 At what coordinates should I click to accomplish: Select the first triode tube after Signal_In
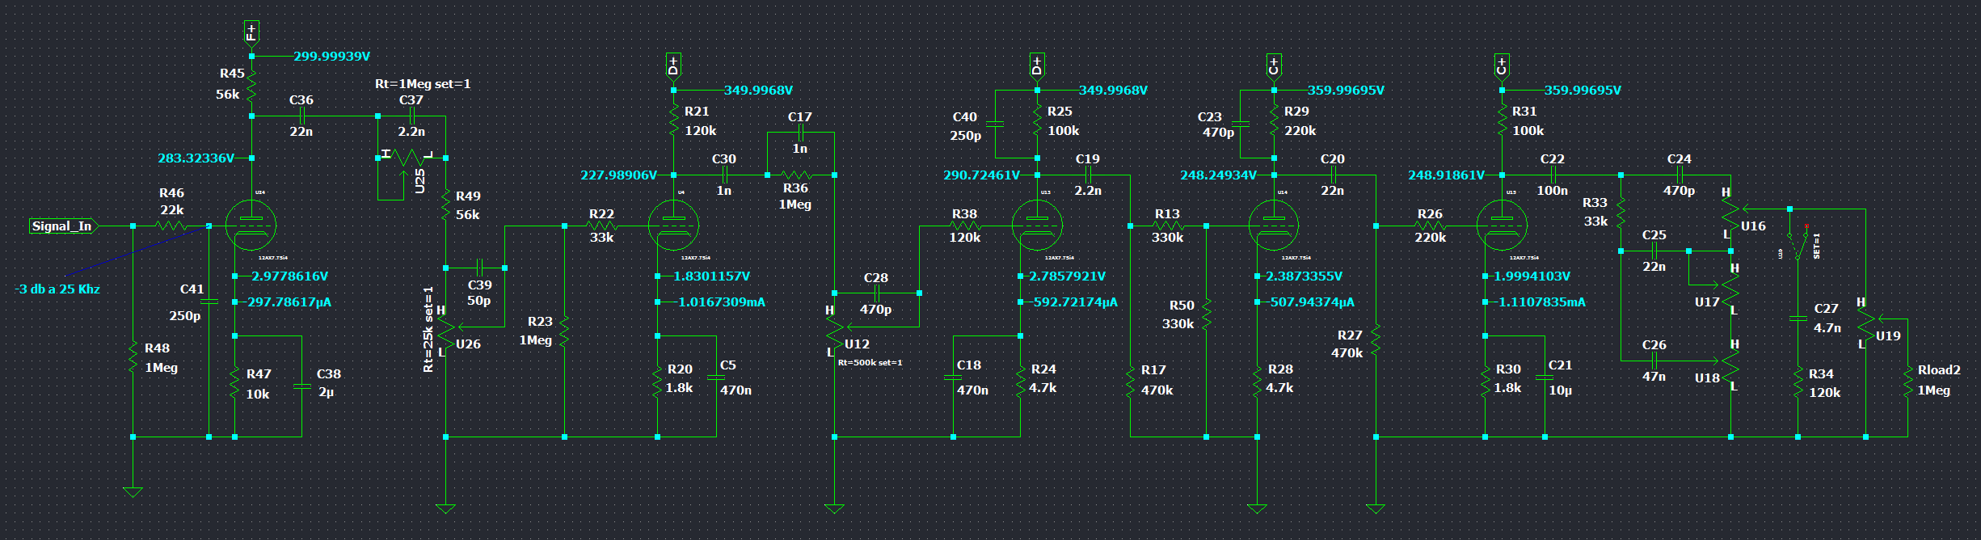[251, 226]
